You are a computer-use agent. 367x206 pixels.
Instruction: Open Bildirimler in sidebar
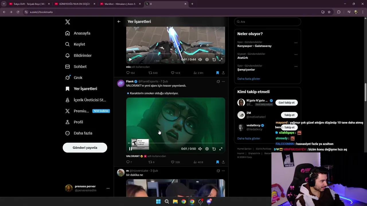(x=78, y=56)
